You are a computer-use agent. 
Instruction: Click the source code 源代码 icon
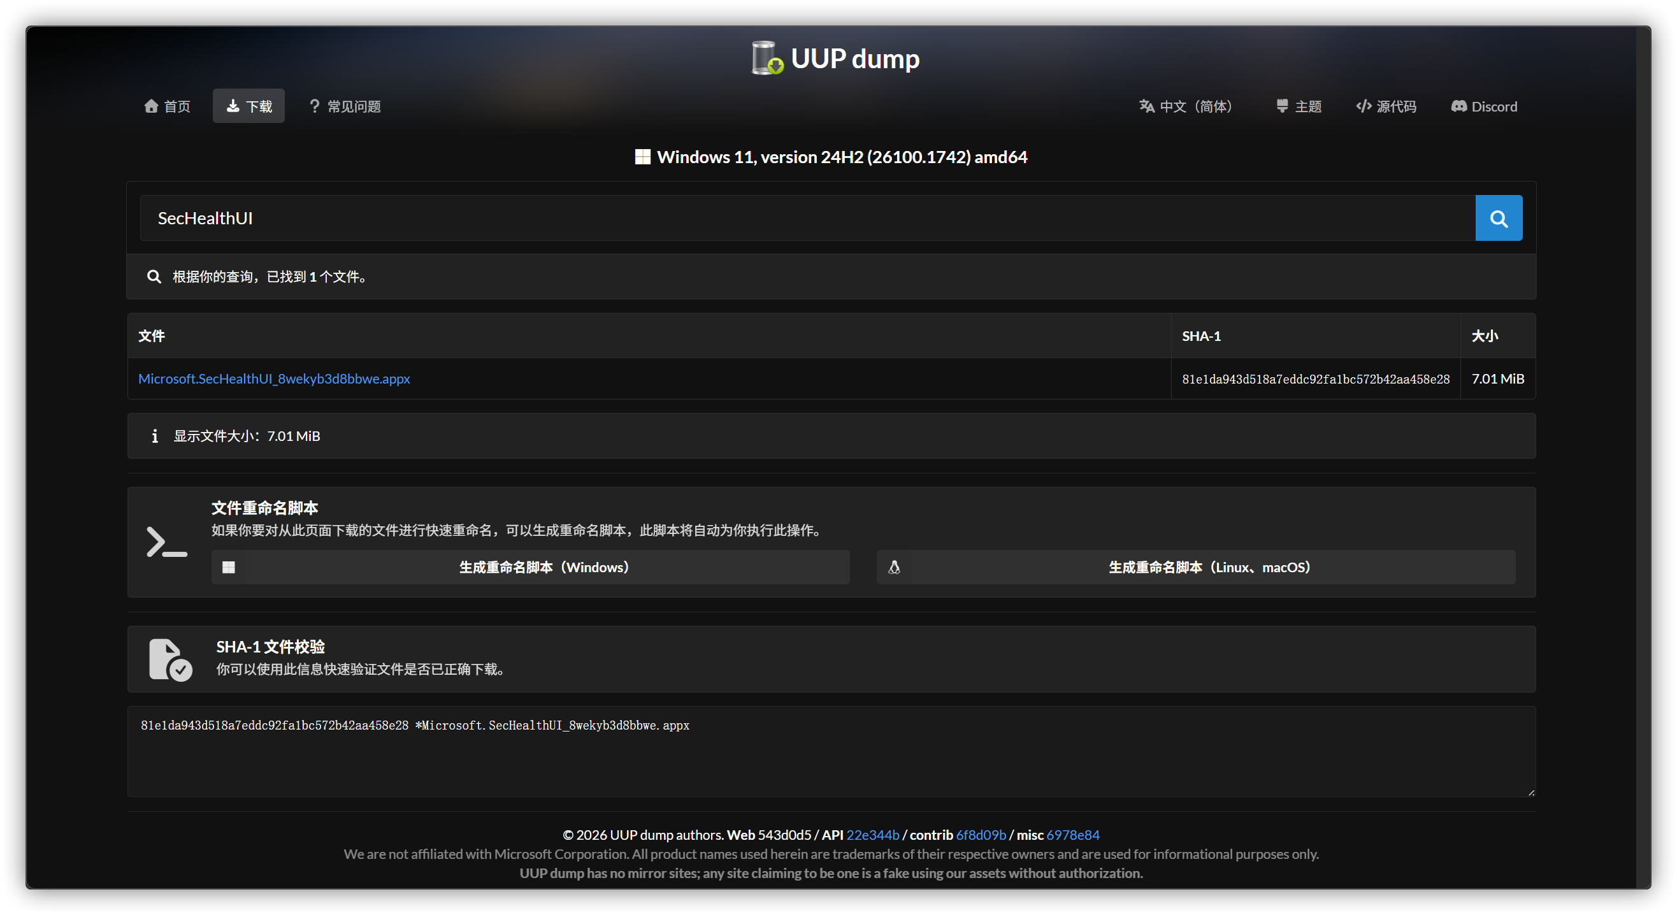(1364, 106)
